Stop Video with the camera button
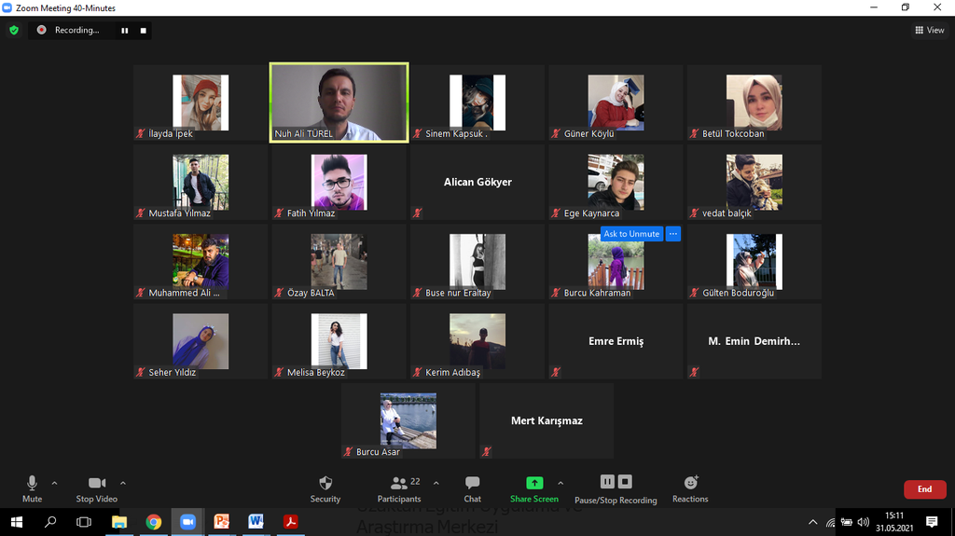Viewport: 955px width, 536px height. pyautogui.click(x=96, y=488)
